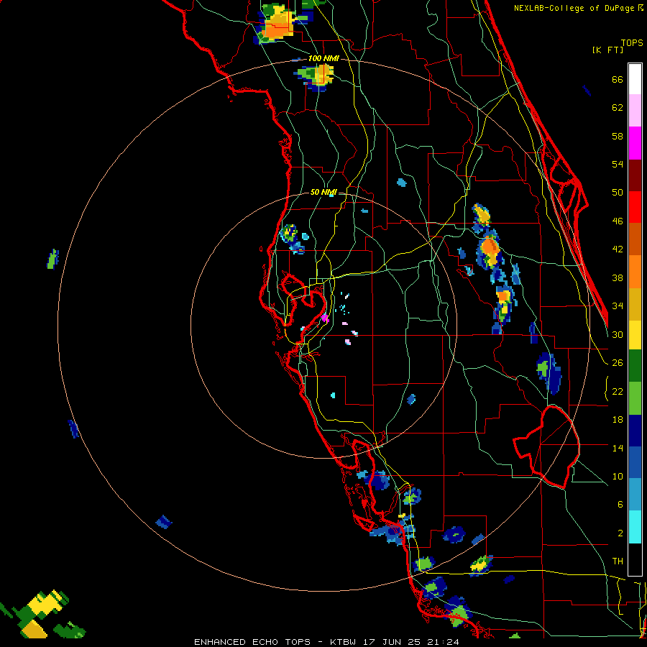
Task: Click the navy blue legend swatch
Action: (x=635, y=431)
